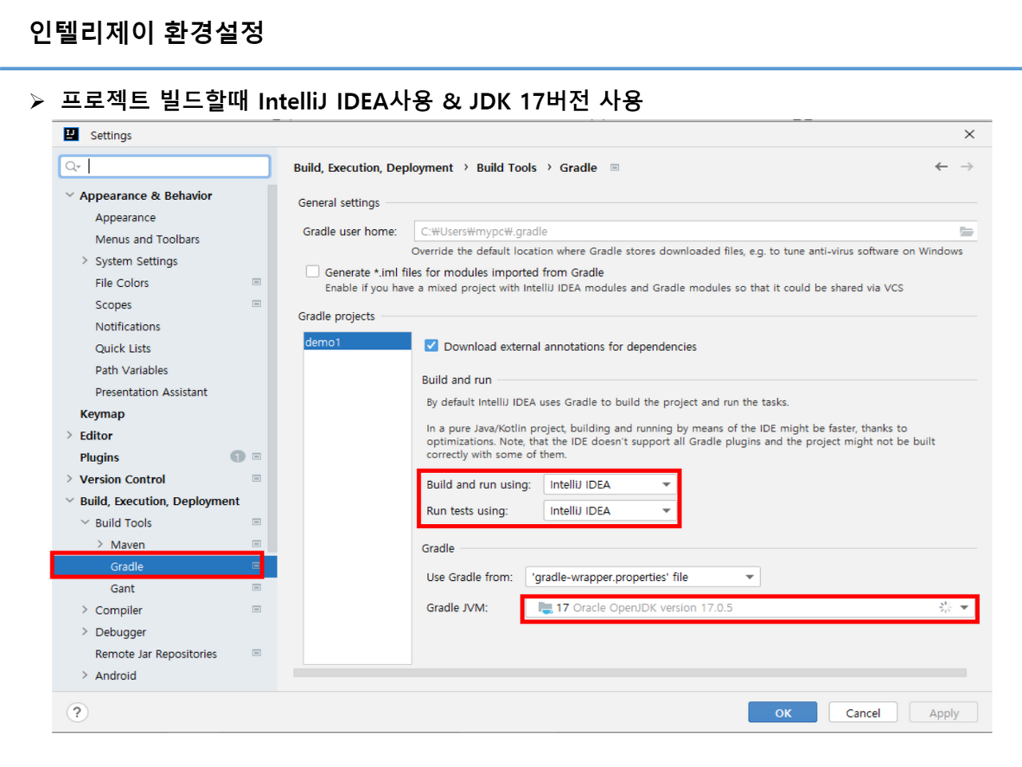Open the Use Gradle from dropdown
The width and height of the screenshot is (1022, 767).
pos(643,577)
